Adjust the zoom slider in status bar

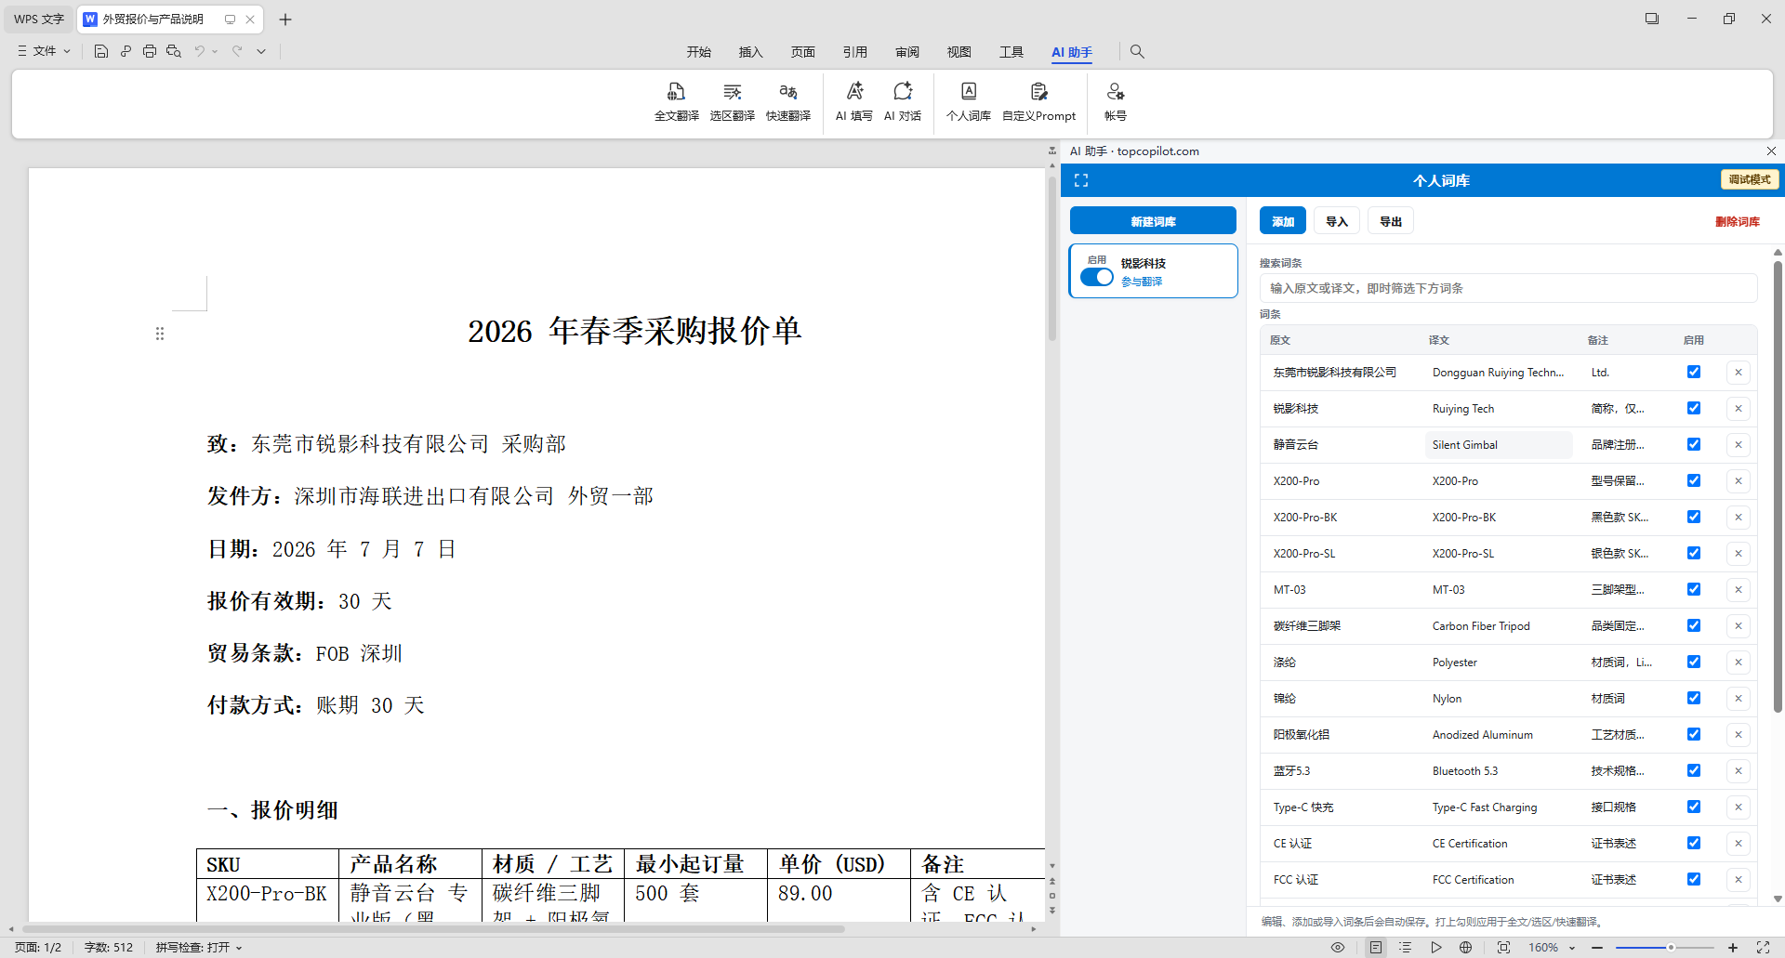1671,948
